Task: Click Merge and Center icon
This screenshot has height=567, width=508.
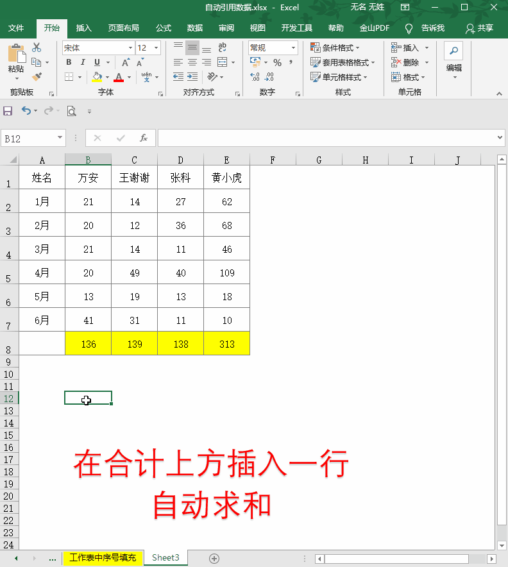Action: pos(223,62)
